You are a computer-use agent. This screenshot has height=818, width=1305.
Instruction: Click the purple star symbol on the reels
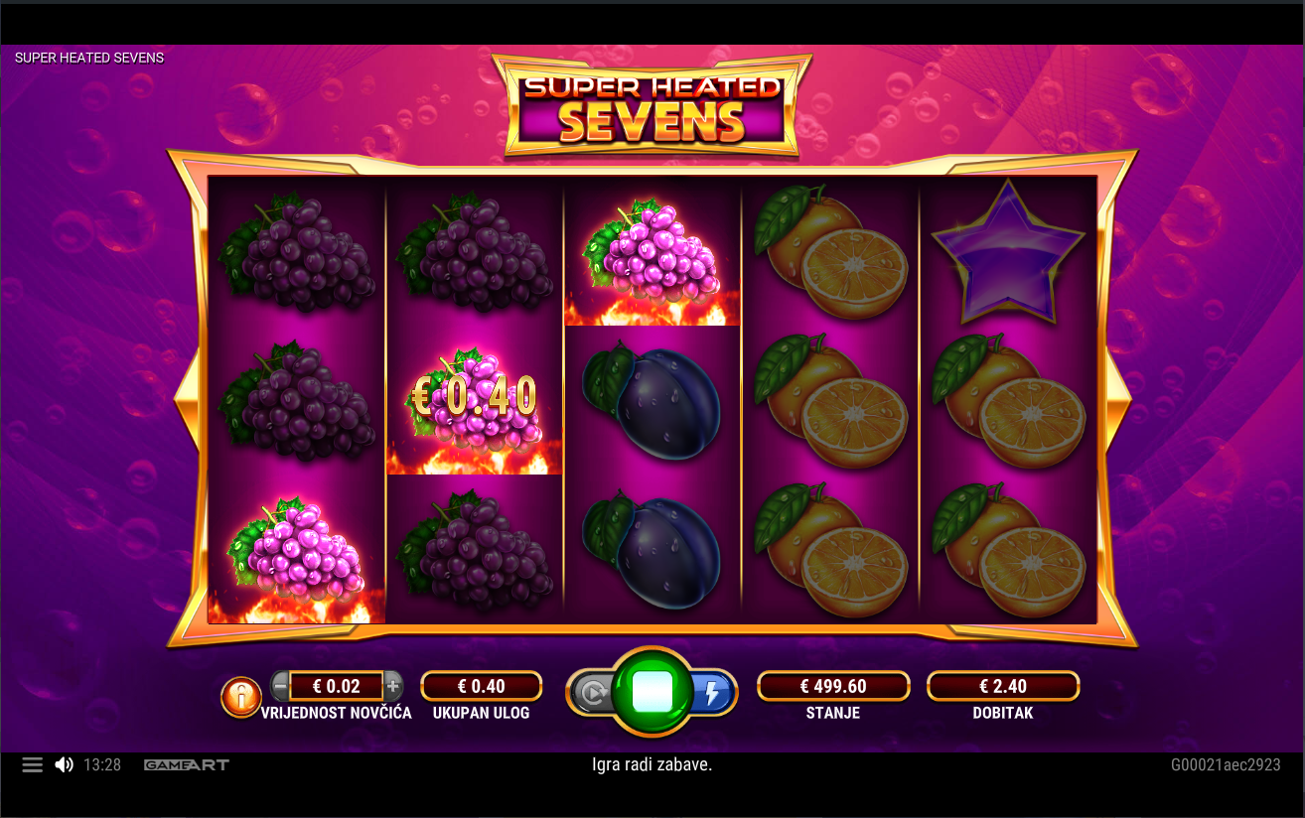point(1009,251)
